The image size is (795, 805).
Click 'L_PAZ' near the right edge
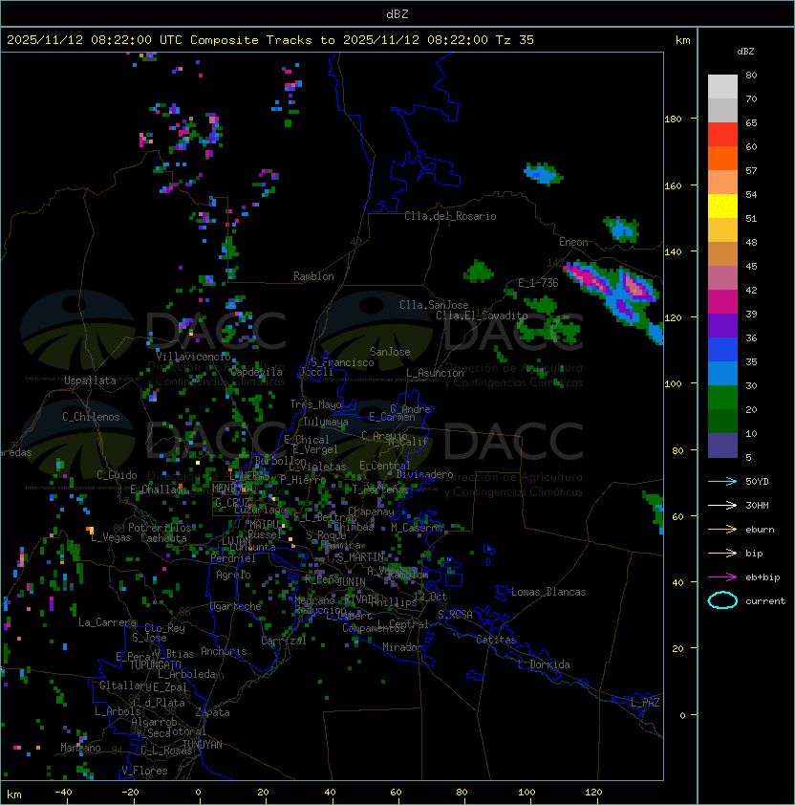click(645, 703)
